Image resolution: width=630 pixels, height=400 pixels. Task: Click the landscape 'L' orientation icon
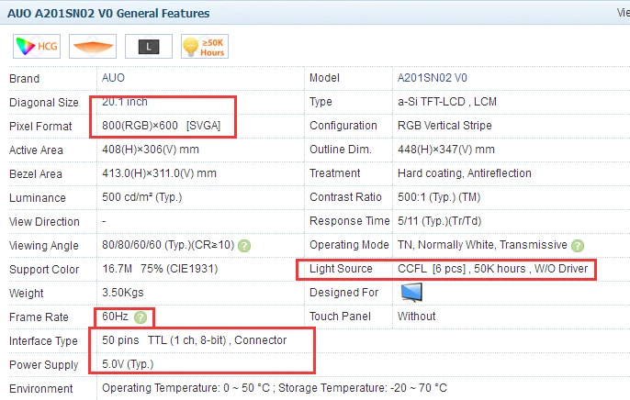(x=149, y=47)
